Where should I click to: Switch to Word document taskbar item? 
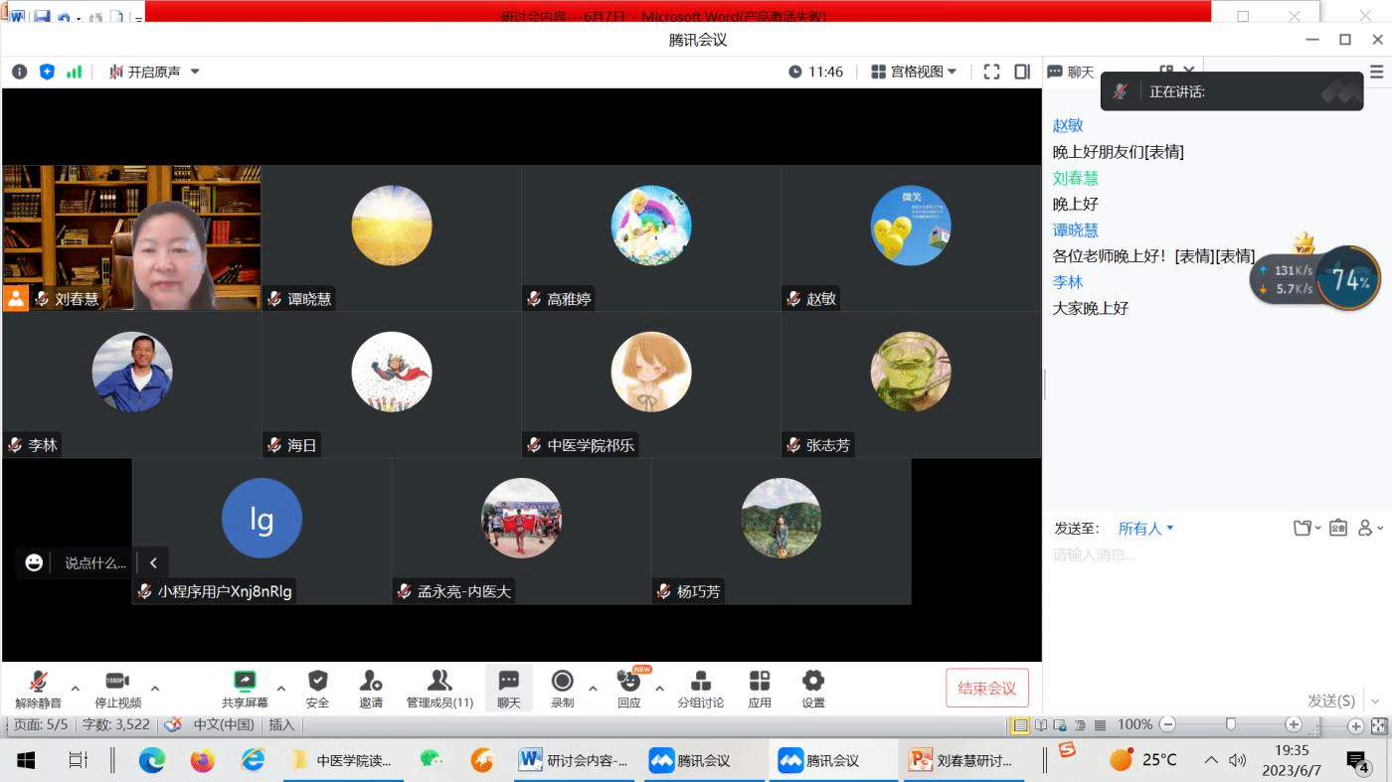[576, 761]
